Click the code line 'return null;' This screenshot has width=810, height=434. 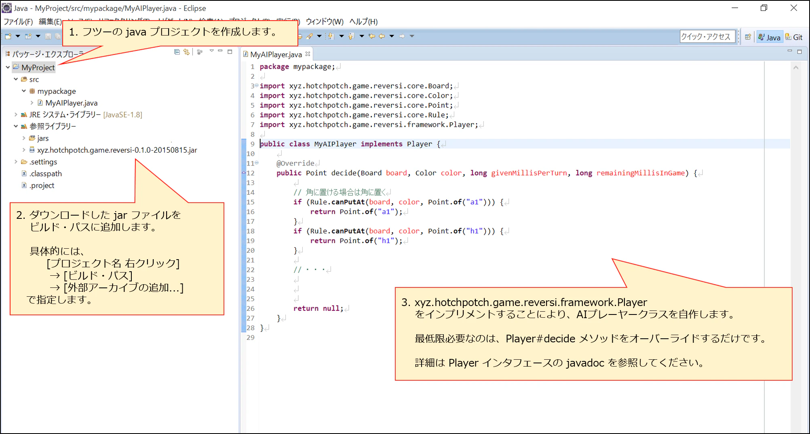coord(318,308)
